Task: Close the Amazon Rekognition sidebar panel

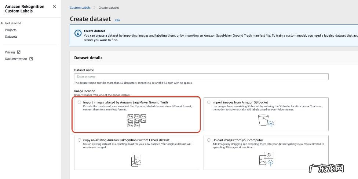Action: click(x=54, y=7)
